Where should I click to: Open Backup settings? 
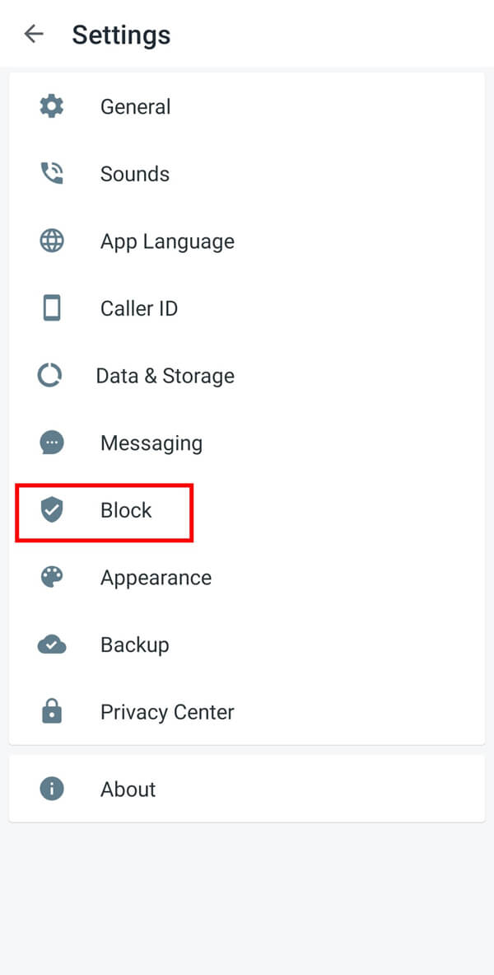click(134, 645)
